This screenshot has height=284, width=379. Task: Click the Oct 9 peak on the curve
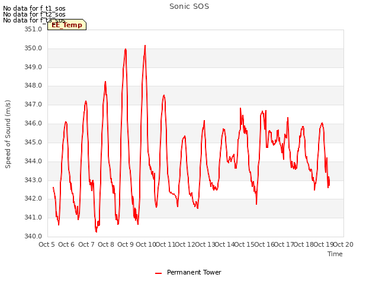[126, 49]
